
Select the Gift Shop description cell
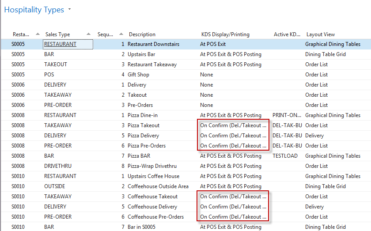pos(138,75)
